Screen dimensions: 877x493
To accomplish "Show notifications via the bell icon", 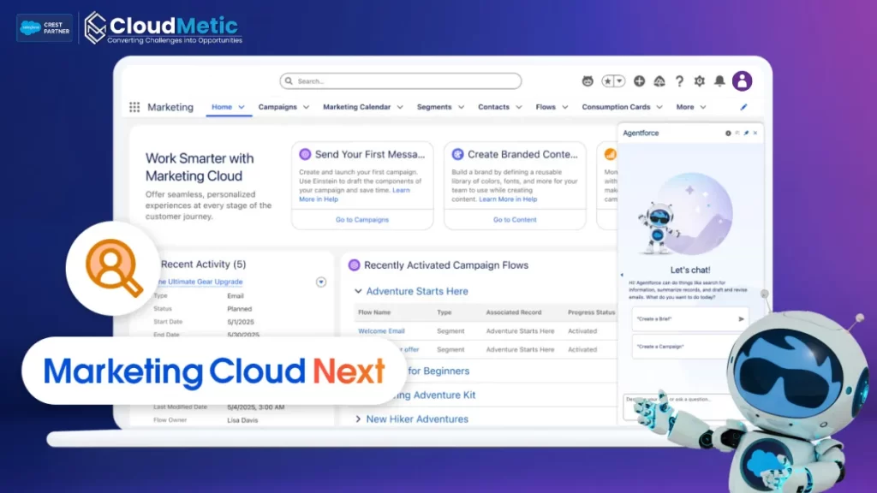I will (x=719, y=81).
